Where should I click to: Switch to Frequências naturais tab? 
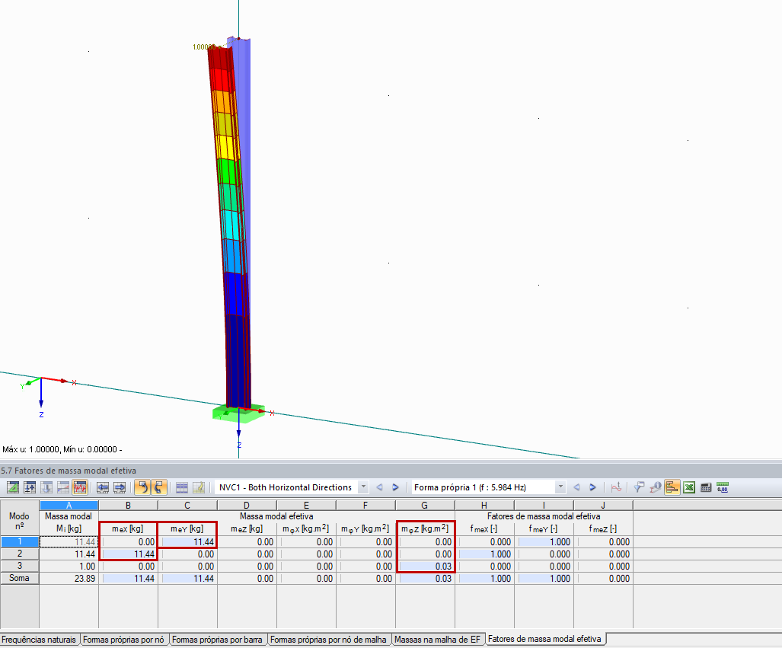pyautogui.click(x=39, y=640)
